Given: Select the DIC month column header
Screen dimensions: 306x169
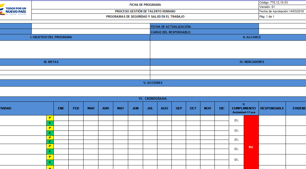Looking at the screenshot, I should [222, 108].
